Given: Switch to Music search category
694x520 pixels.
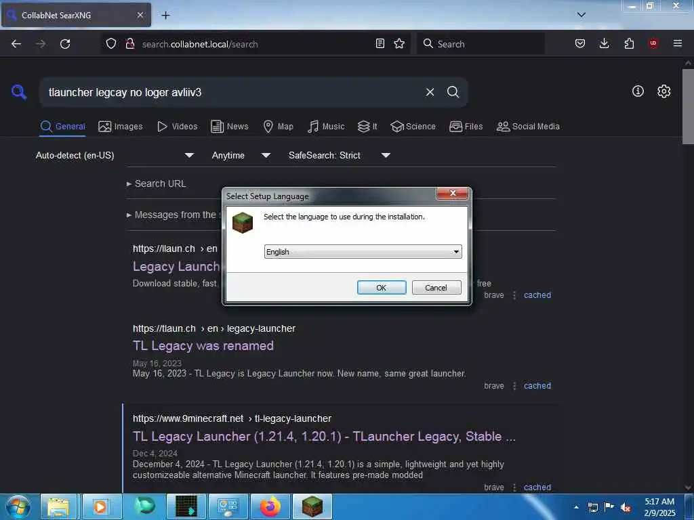Looking at the screenshot, I should (326, 127).
